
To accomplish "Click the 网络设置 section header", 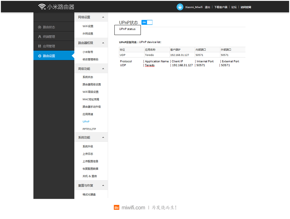I will coord(91,17).
